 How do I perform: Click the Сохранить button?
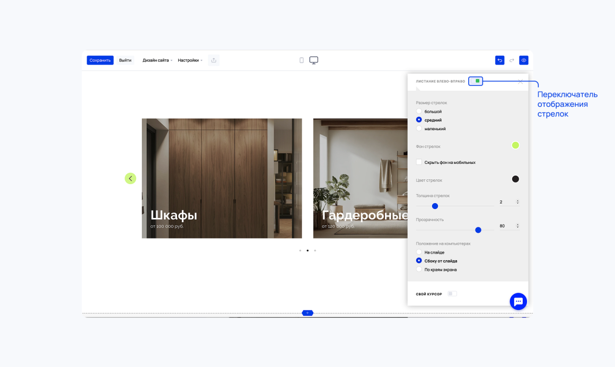(x=100, y=60)
